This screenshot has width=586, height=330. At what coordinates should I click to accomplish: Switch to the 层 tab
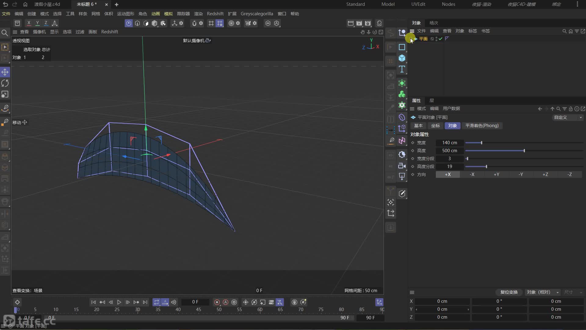coord(432,101)
